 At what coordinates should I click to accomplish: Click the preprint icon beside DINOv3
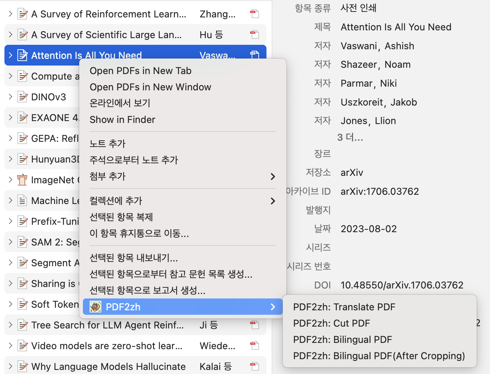click(x=22, y=97)
